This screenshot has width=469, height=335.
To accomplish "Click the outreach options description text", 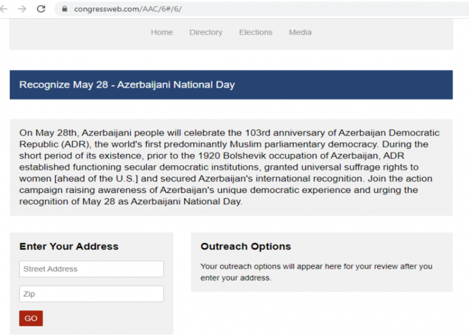I will coord(317,272).
